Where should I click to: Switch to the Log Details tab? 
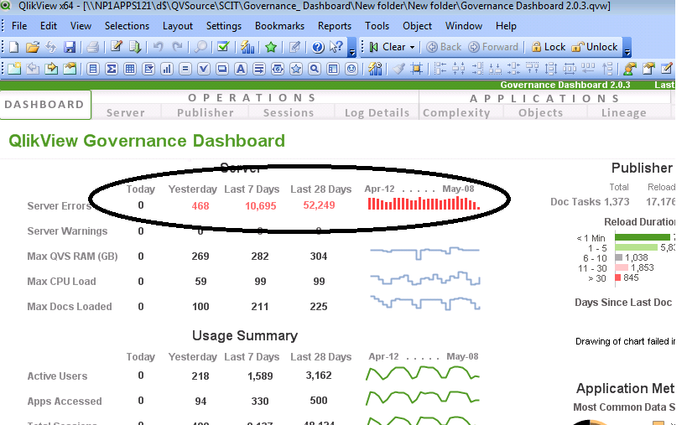377,113
